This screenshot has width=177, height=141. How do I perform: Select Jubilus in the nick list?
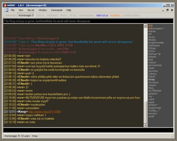click(x=153, y=74)
